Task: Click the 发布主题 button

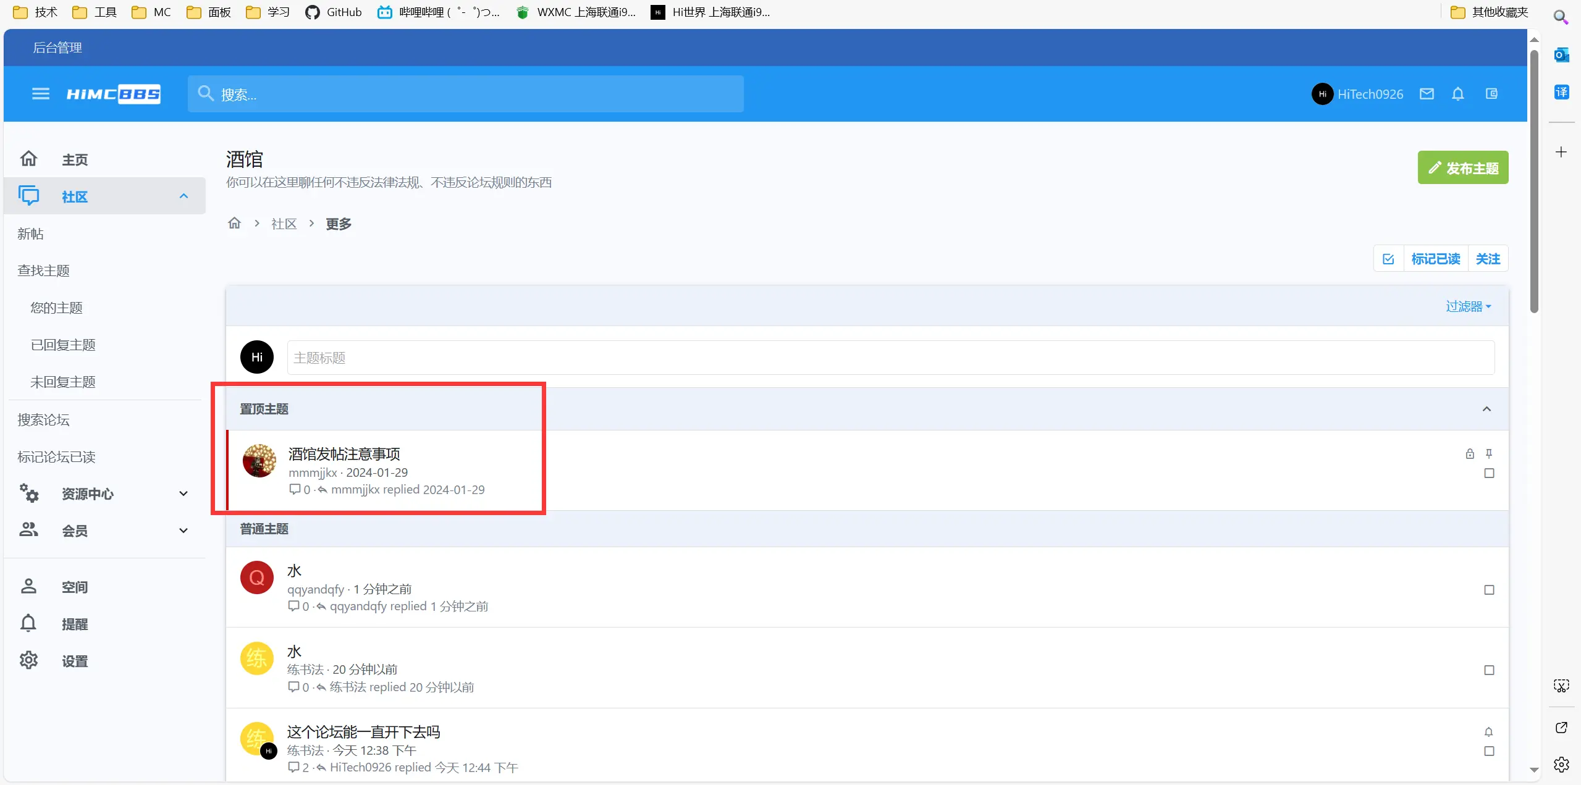Action: [1462, 168]
